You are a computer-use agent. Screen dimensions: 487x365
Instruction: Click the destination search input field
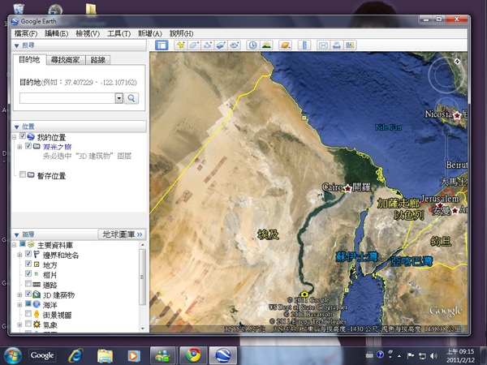[67, 98]
